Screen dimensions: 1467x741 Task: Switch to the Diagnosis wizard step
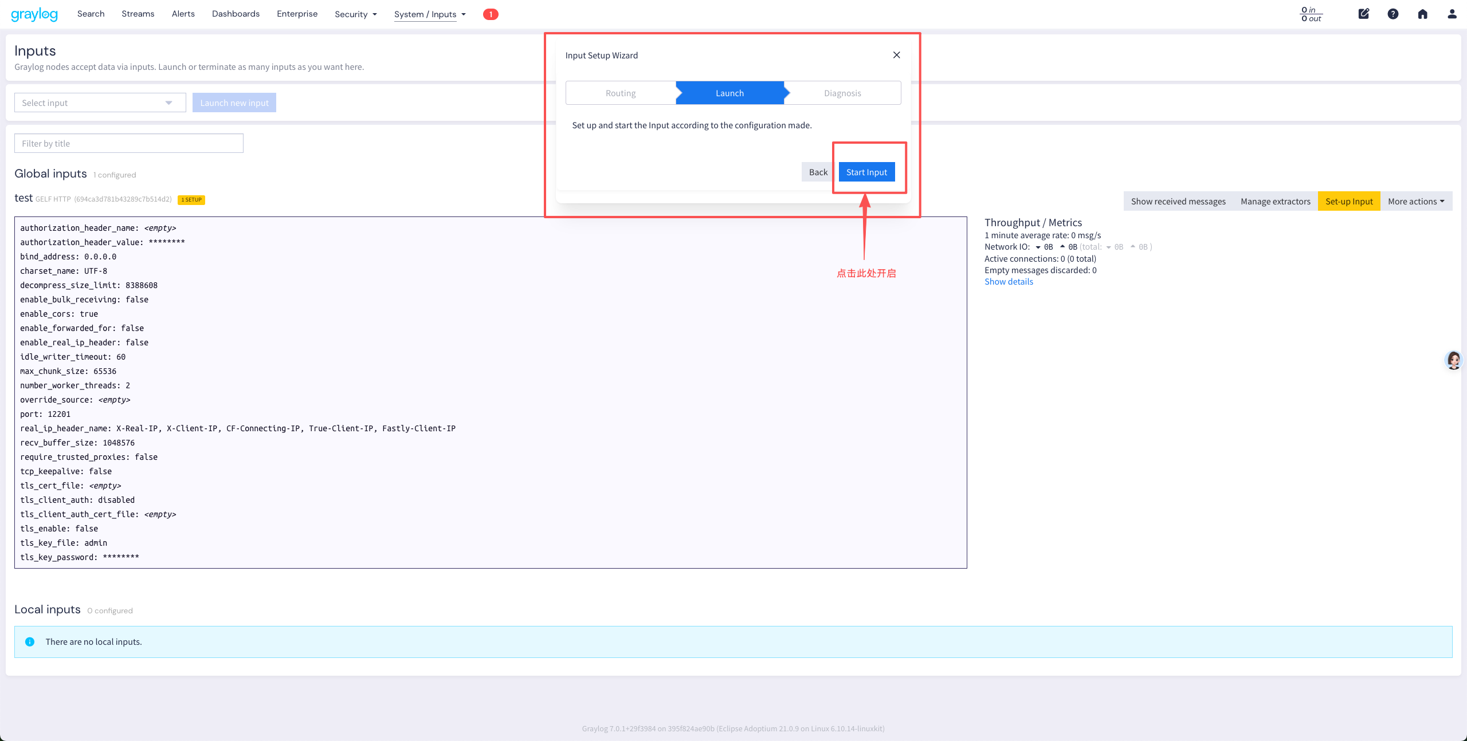[x=842, y=93]
